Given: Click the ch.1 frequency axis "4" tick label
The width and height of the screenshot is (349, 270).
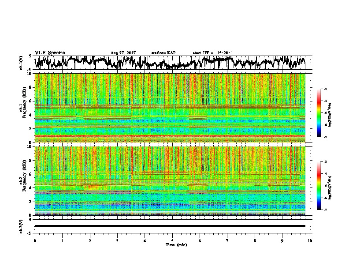Looking at the screenshot, I should pos(30,115).
